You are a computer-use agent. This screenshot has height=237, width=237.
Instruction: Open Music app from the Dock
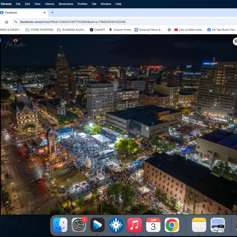135,225
